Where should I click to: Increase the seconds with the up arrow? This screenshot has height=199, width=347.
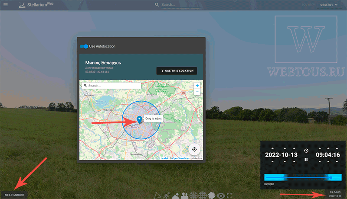337,148
